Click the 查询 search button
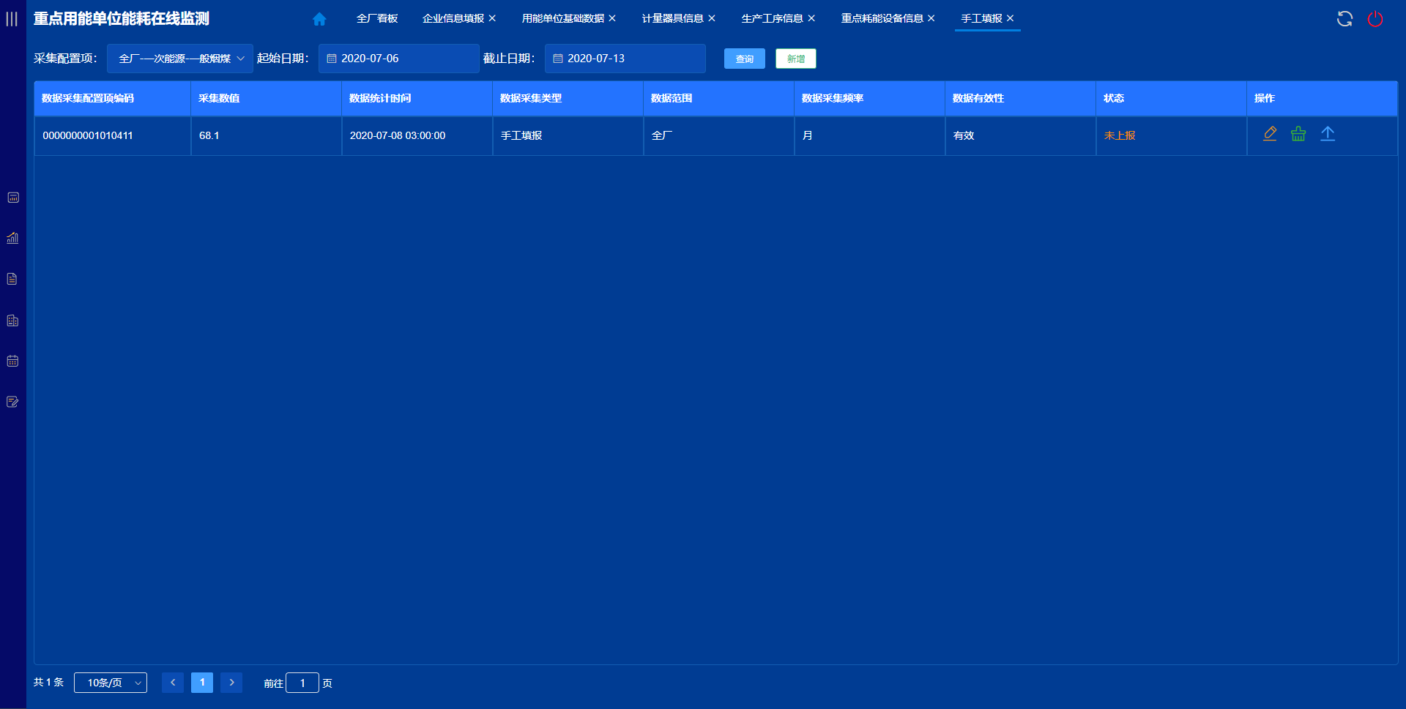 (745, 59)
